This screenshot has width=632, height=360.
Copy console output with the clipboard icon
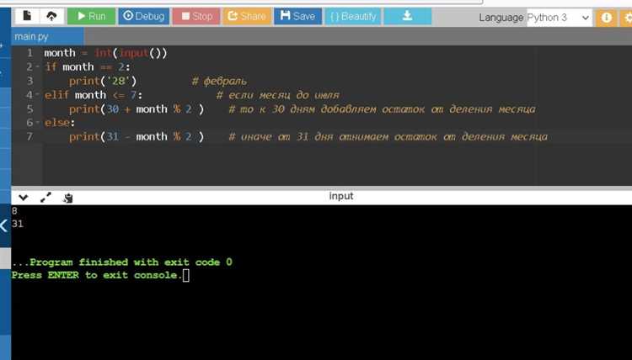point(67,198)
